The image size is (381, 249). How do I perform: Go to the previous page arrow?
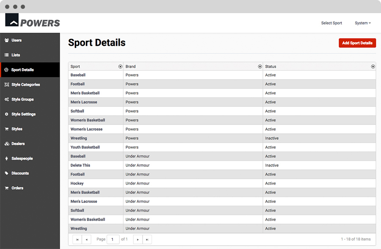(86, 240)
